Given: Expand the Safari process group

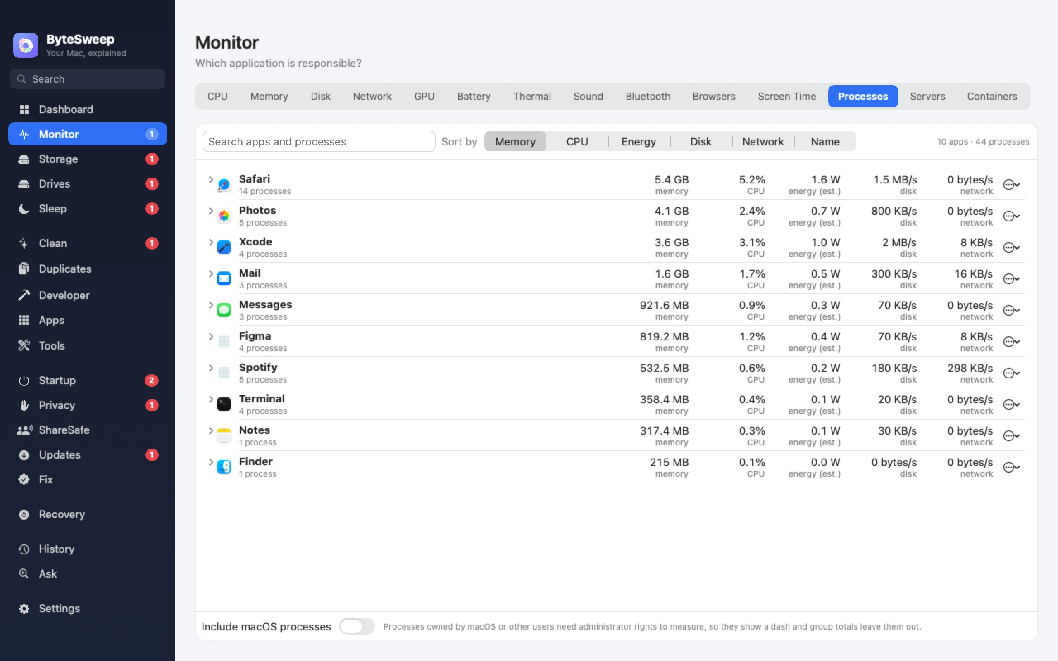Looking at the screenshot, I should click(x=211, y=180).
